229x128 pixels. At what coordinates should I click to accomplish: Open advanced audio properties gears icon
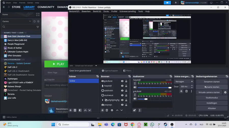point(135,110)
